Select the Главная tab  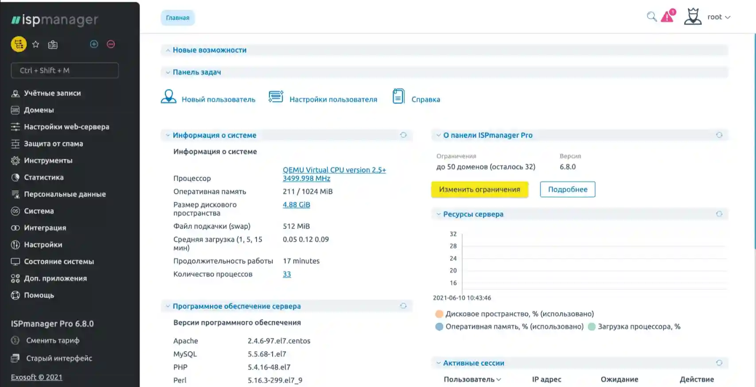click(177, 18)
